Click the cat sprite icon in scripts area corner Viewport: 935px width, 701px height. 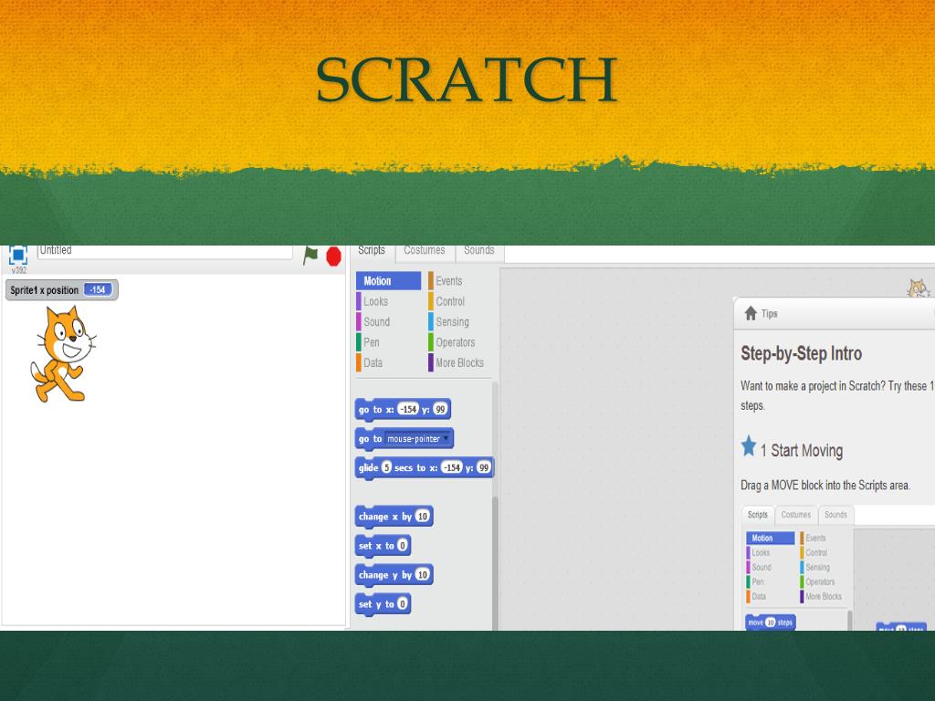tap(919, 288)
